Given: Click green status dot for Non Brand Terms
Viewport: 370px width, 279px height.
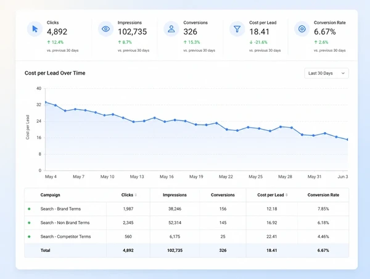Looking at the screenshot, I should [x=29, y=223].
